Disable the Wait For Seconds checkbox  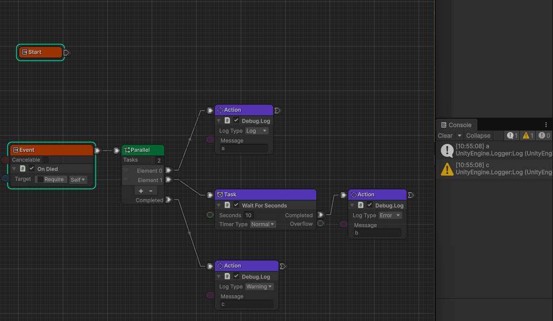236,205
